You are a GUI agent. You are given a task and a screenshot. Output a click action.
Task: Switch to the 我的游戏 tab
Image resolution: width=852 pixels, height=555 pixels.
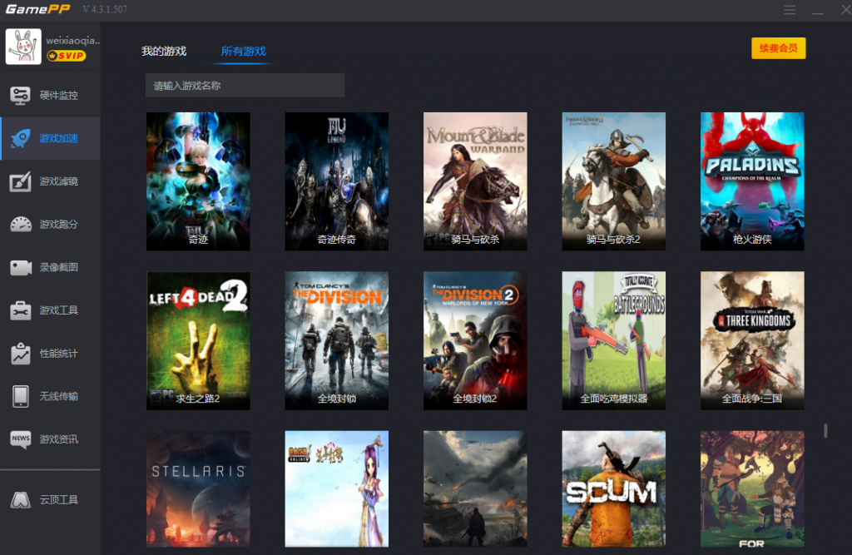(164, 51)
